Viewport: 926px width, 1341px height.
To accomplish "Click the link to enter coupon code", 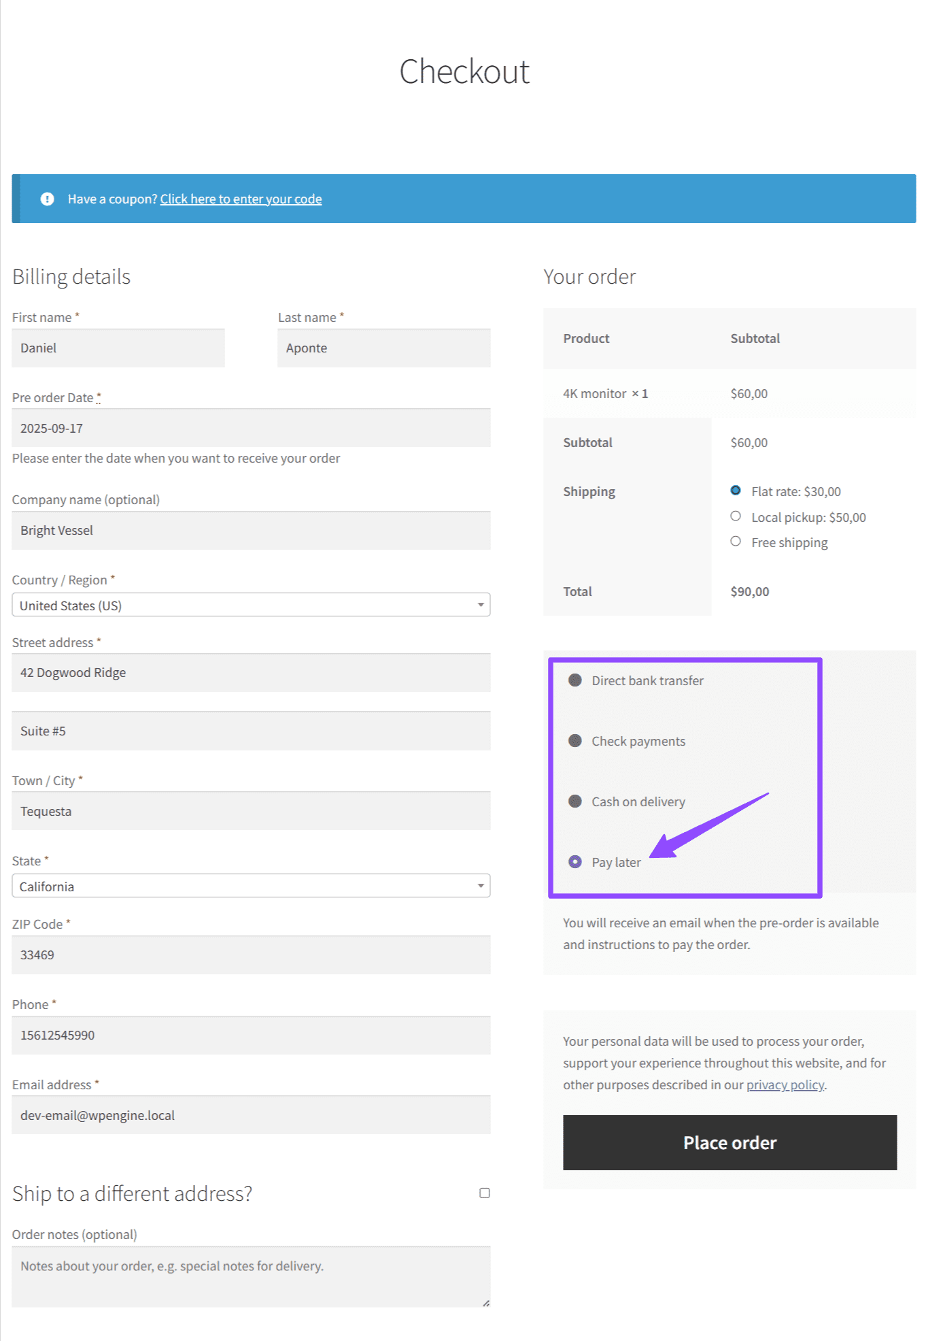I will pos(241,199).
